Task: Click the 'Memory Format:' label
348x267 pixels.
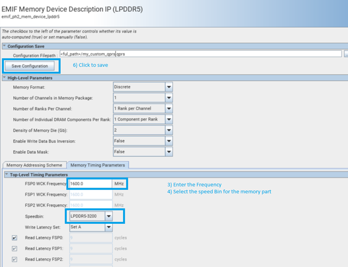Action: tap(29, 87)
